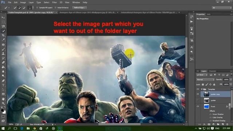The image size is (233, 131).
Task: Select the Paint Bucket tool
Action: pyautogui.click(x=3, y=67)
